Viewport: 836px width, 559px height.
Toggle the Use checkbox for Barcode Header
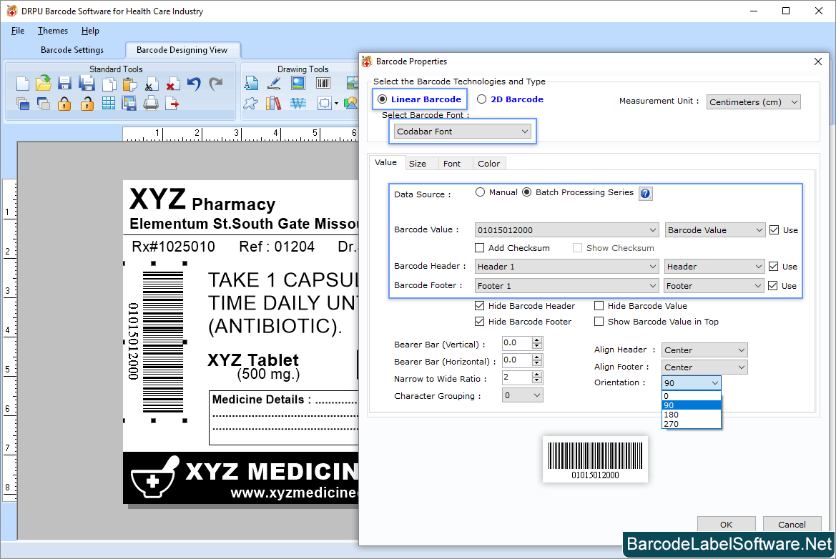[x=773, y=267]
